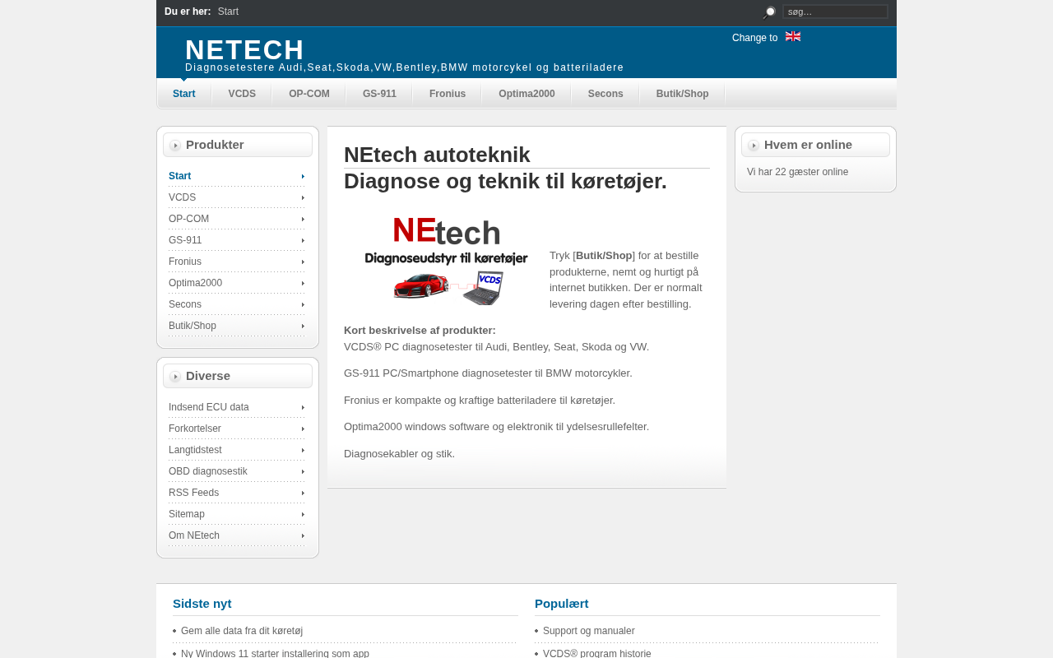Viewport: 1053px width, 658px height.
Task: Open the OBD diagnosestik link
Action: pyautogui.click(x=237, y=471)
